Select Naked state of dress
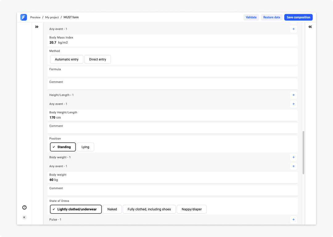This screenshot has width=333, height=237. [x=112, y=209]
